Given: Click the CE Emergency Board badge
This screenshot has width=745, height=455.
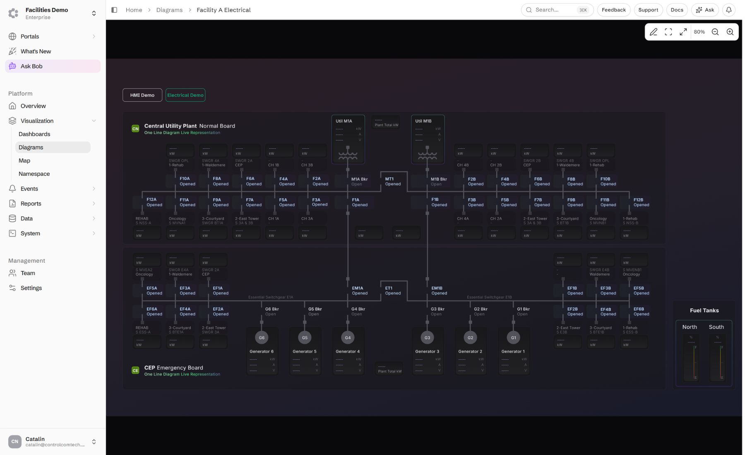Looking at the screenshot, I should (x=136, y=371).
